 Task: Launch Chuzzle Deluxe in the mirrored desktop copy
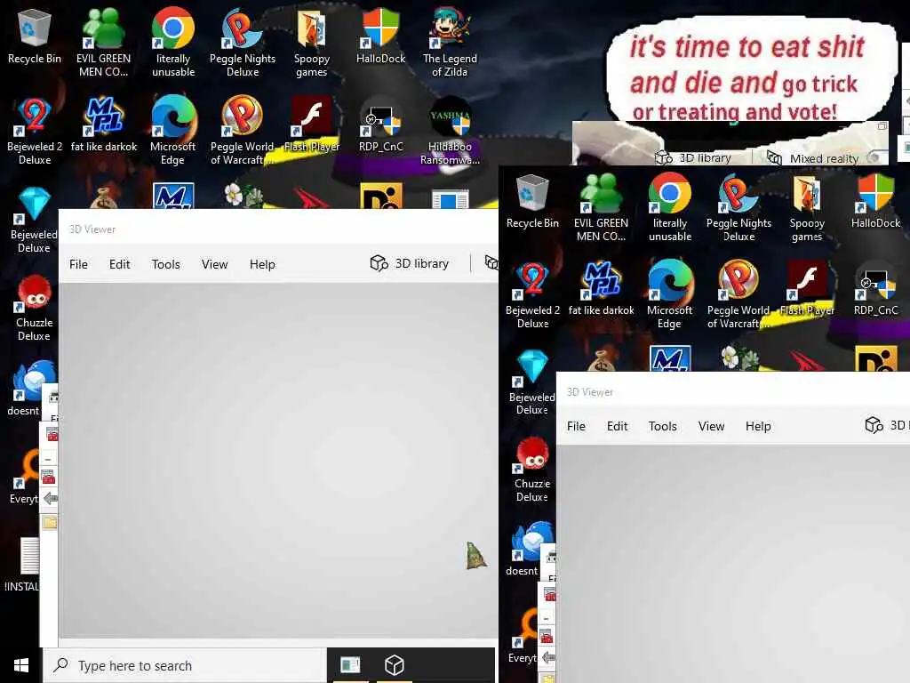532,470
